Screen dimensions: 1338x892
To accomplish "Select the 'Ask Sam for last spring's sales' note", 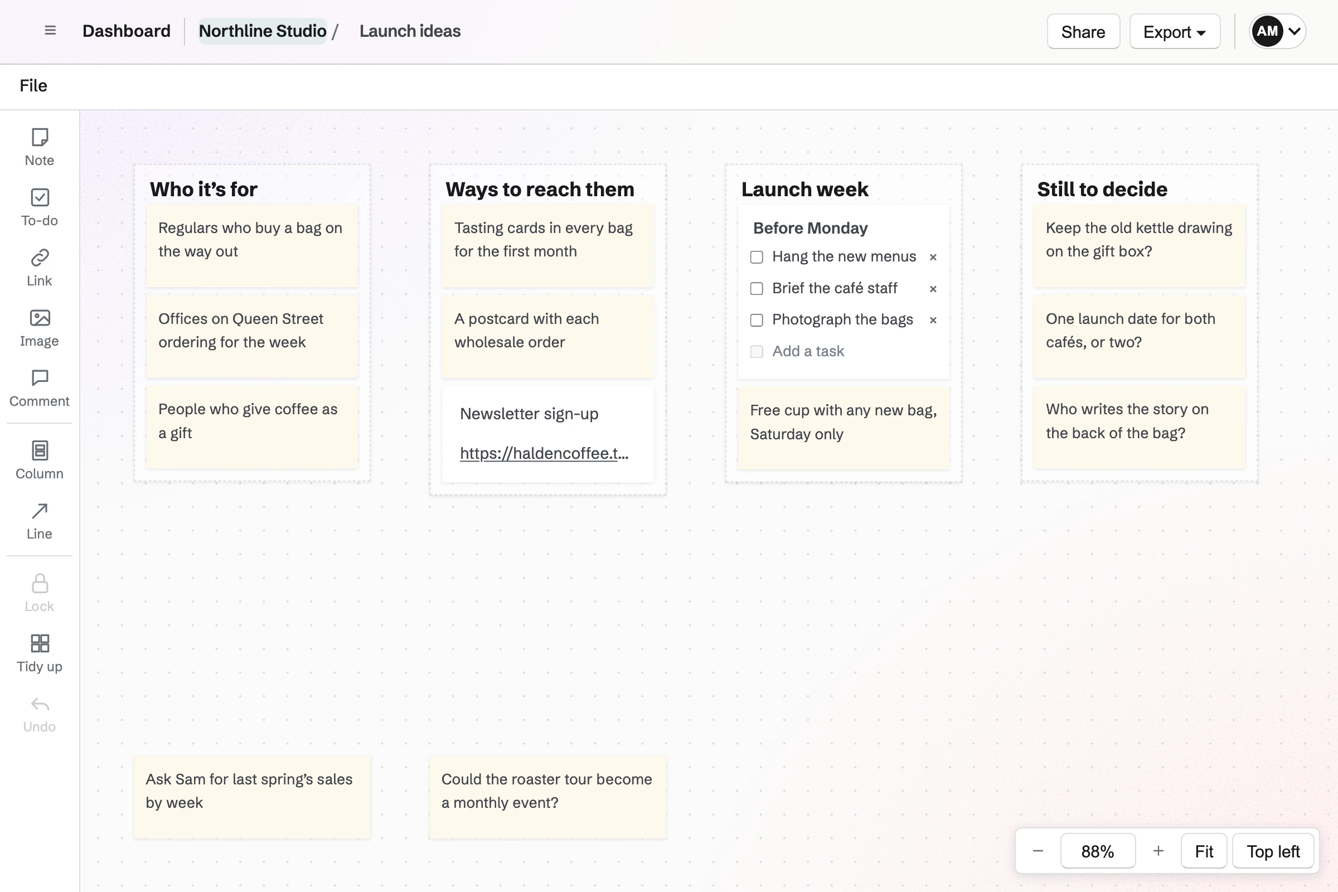I will click(x=252, y=797).
